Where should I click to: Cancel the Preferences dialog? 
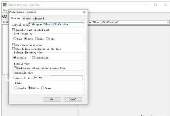point(73,99)
